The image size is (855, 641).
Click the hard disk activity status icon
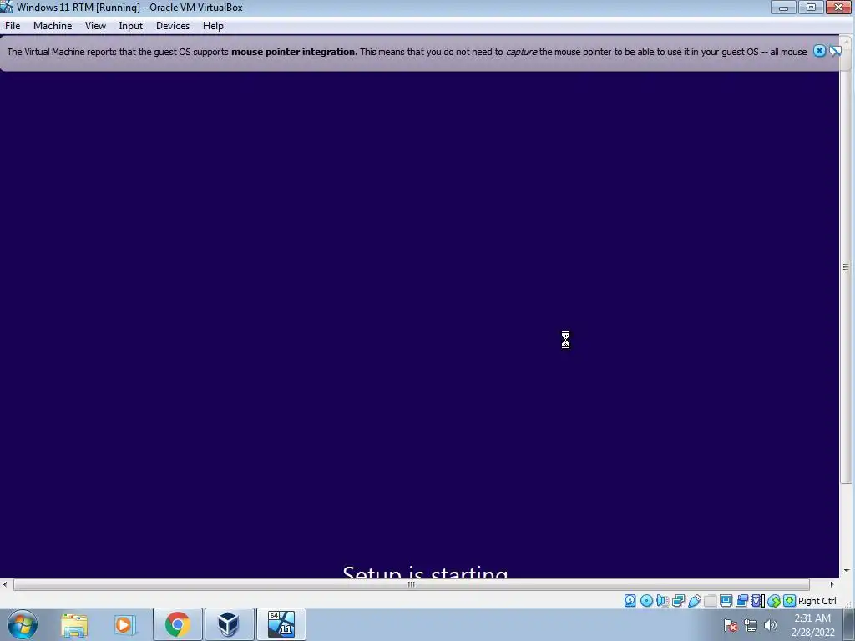(x=630, y=601)
